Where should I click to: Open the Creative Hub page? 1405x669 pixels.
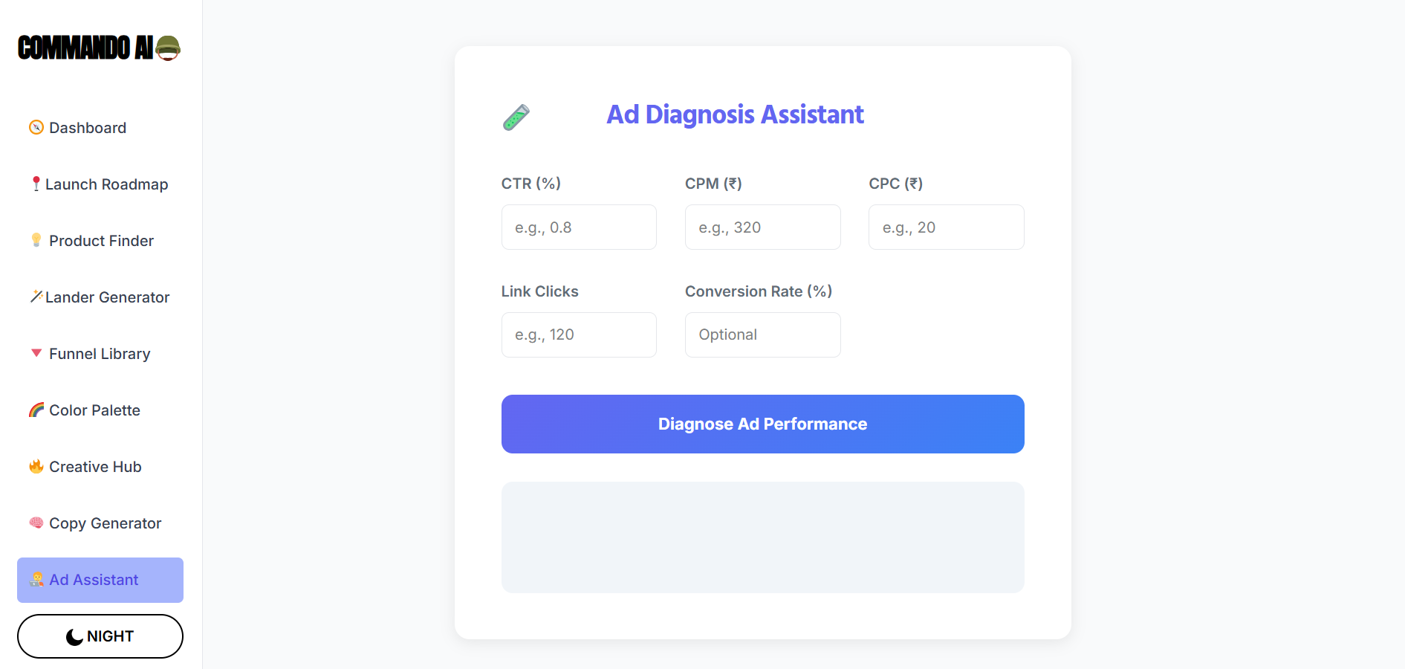tap(95, 467)
